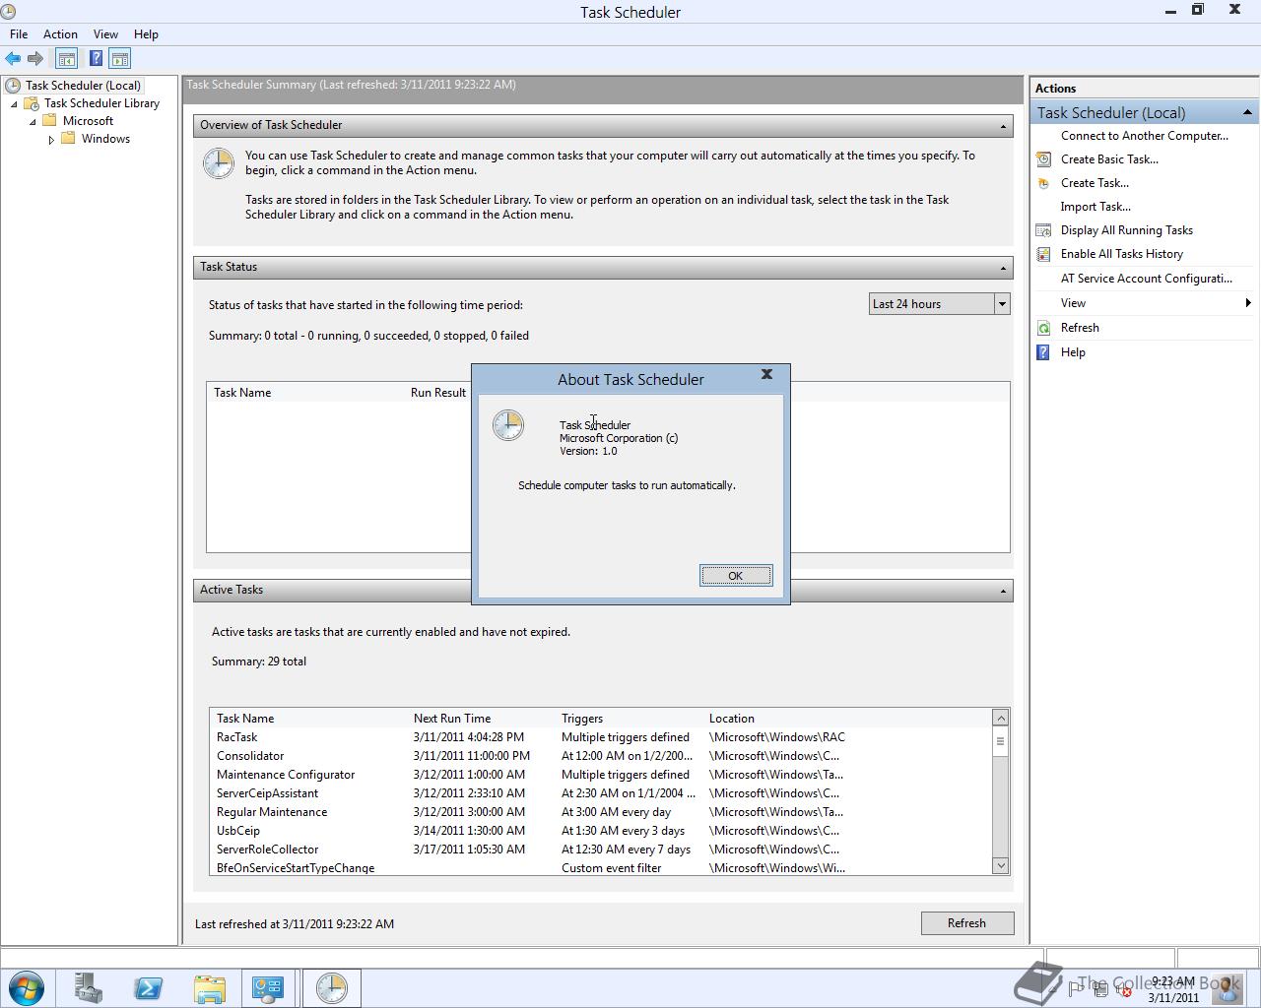1261x1008 pixels.
Task: Sort Active Tasks by Triggers column
Action: point(582,719)
